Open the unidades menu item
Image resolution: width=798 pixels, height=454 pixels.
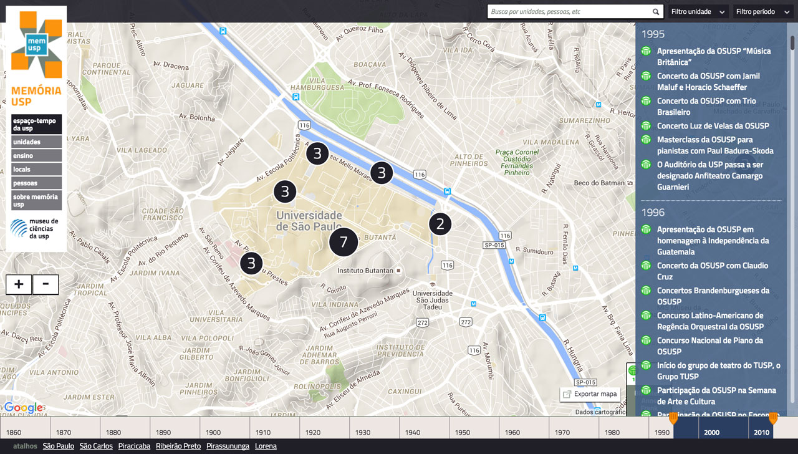tap(36, 142)
